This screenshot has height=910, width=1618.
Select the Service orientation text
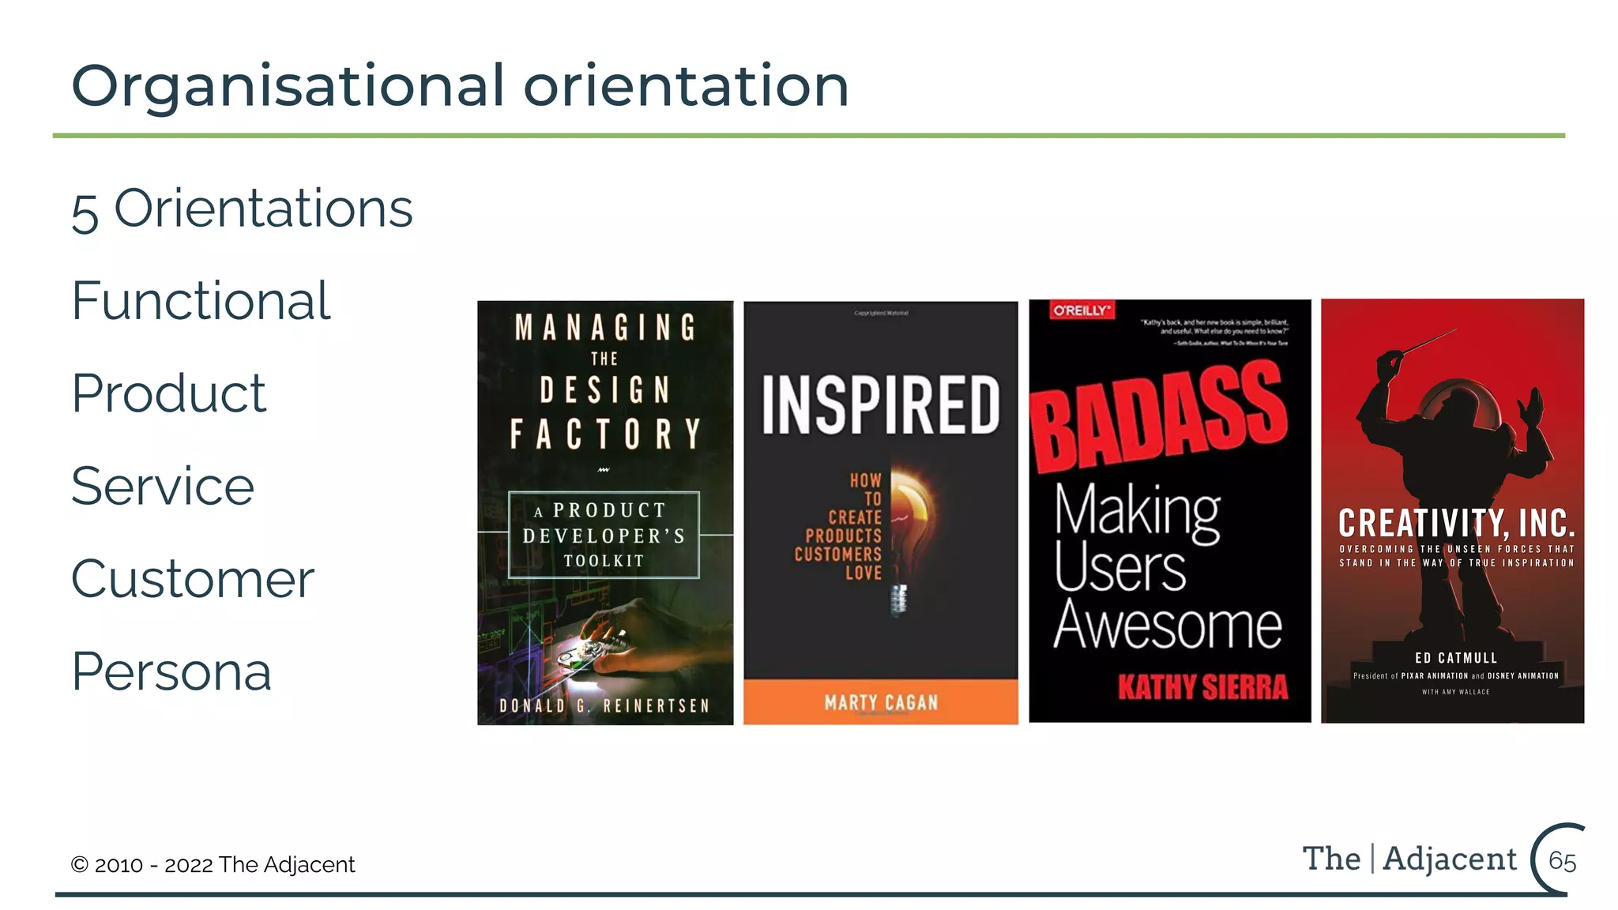163,486
